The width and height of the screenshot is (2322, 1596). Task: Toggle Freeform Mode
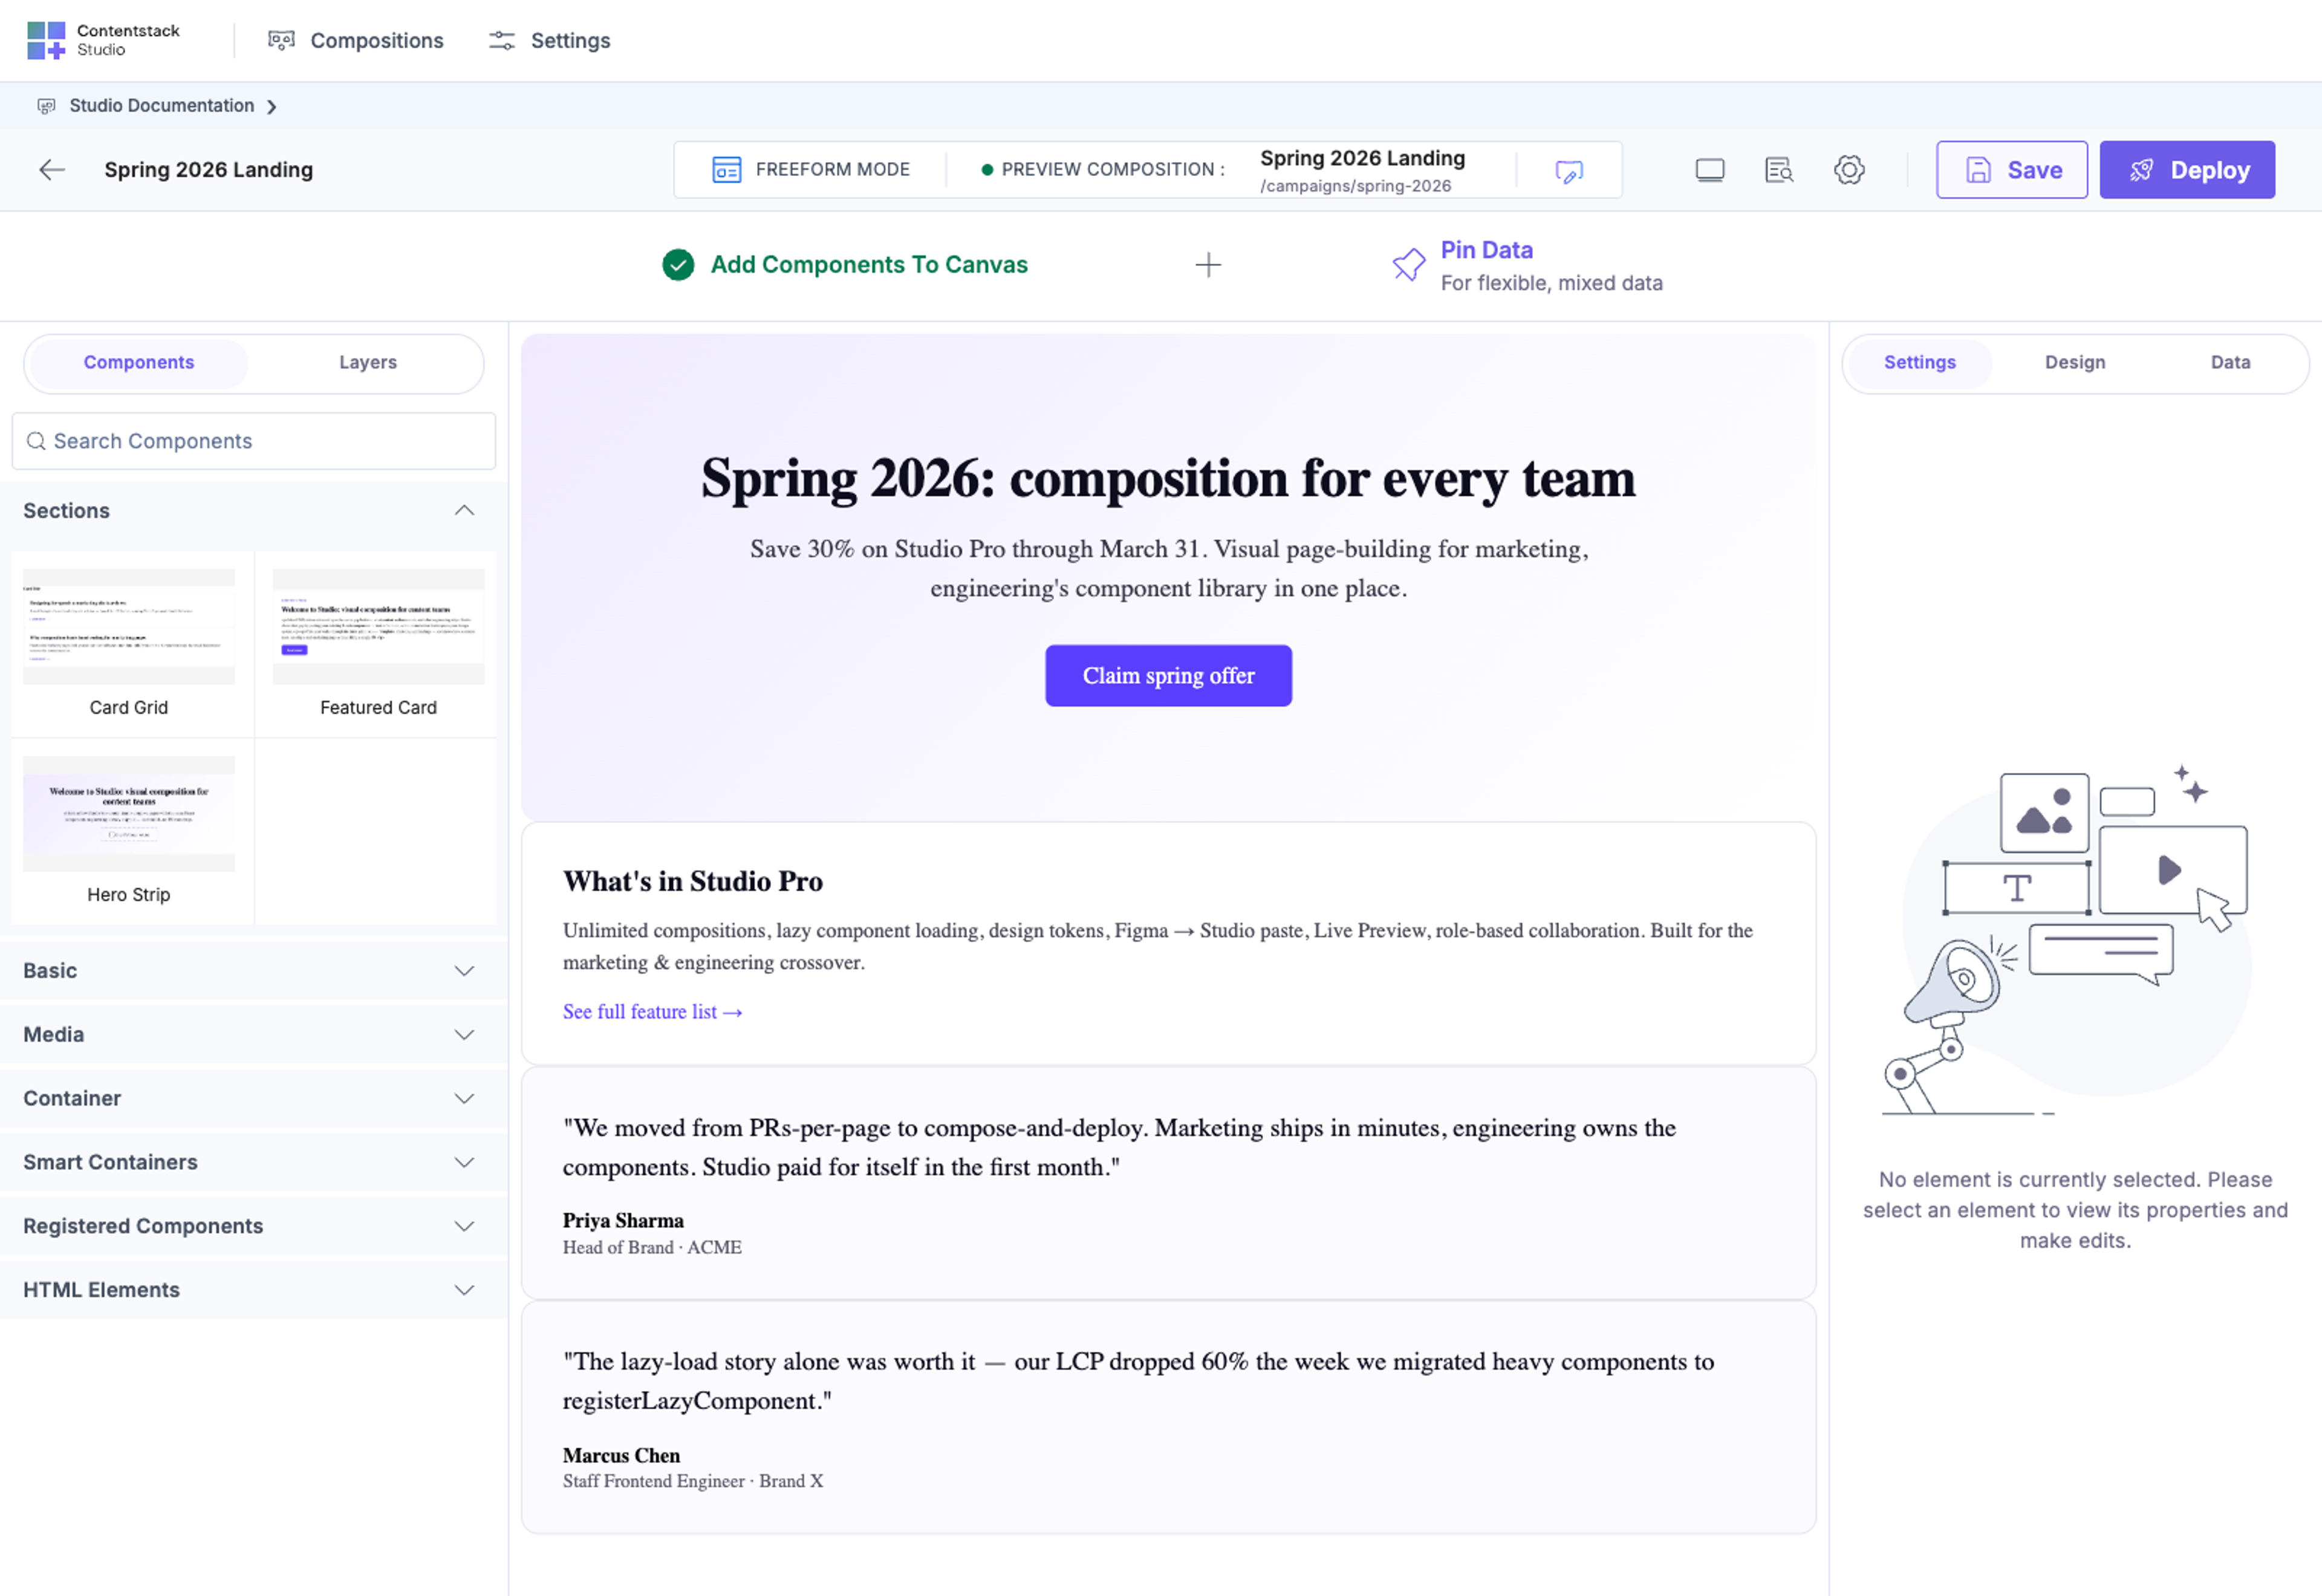[811, 170]
